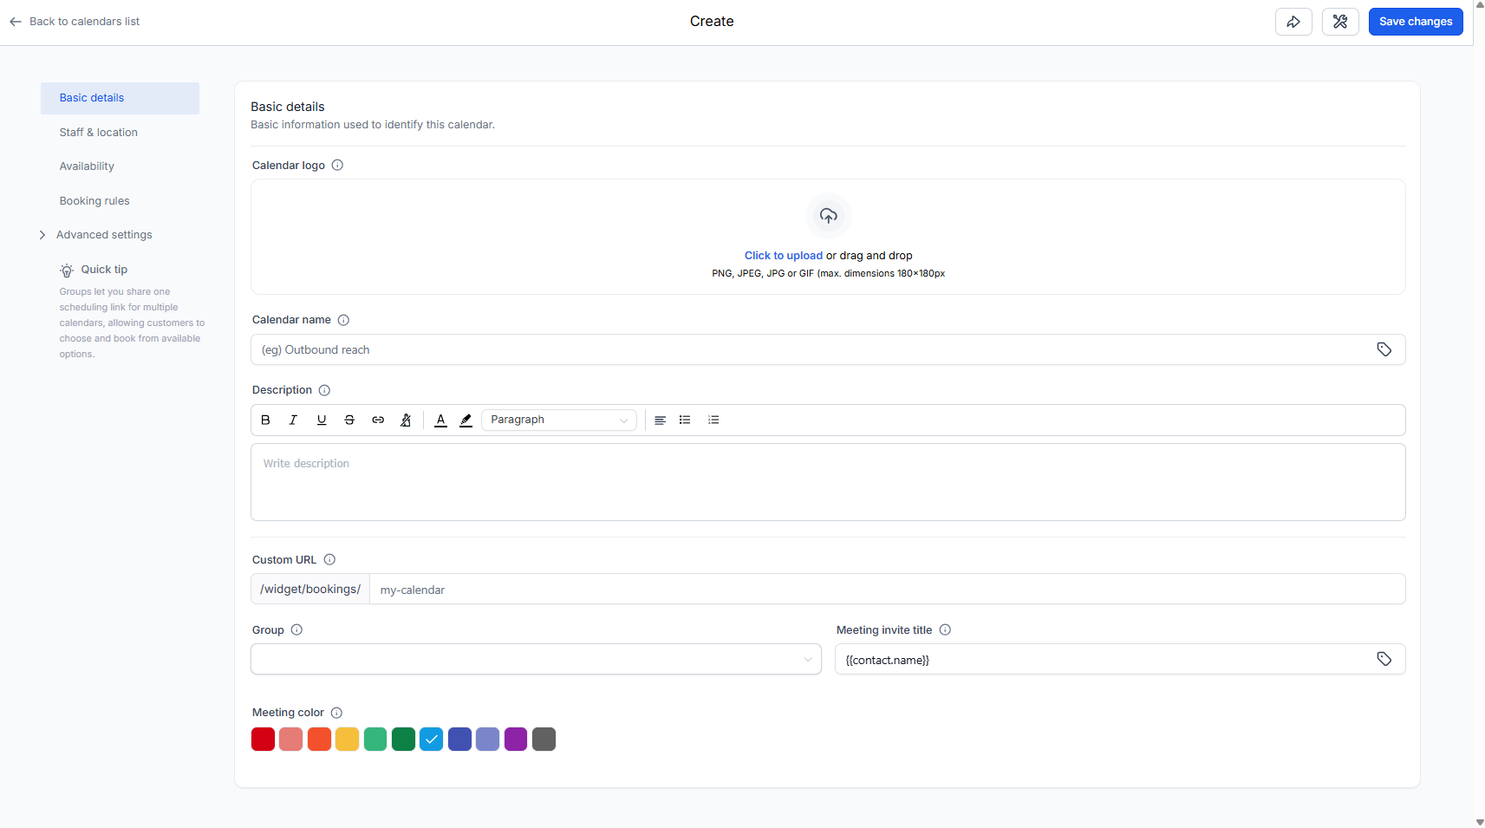
Task: Open the text color picker
Action: [440, 420]
